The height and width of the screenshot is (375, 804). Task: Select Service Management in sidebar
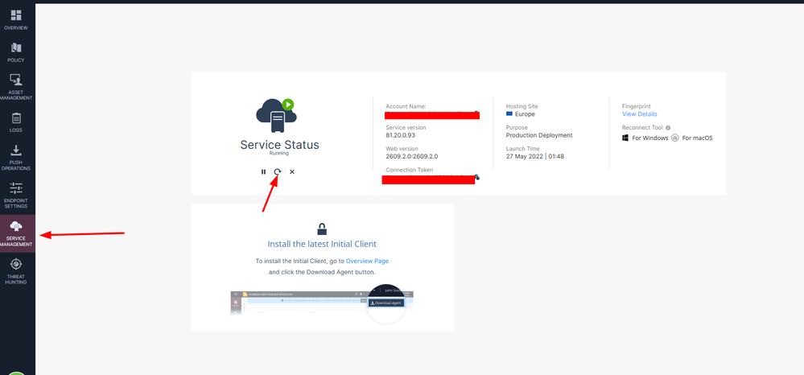click(x=16, y=234)
